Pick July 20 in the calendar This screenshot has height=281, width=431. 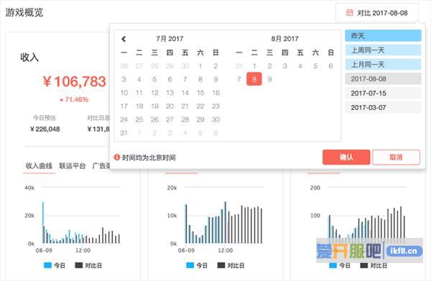tap(170, 106)
